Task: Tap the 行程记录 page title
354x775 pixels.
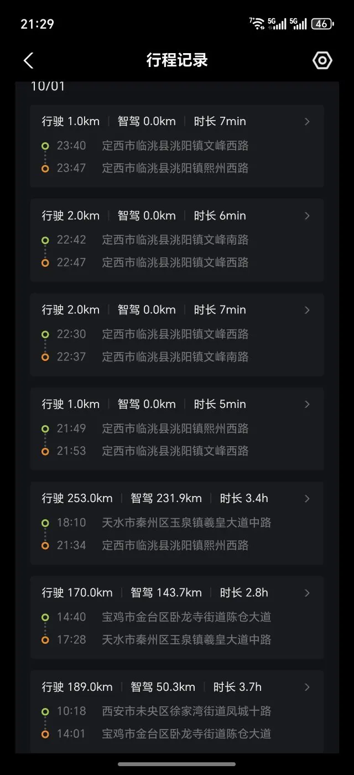Action: [x=177, y=60]
